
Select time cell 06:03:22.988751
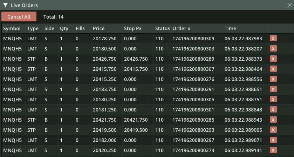point(243,100)
